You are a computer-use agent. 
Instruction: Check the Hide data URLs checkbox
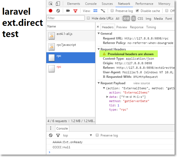[88, 18]
